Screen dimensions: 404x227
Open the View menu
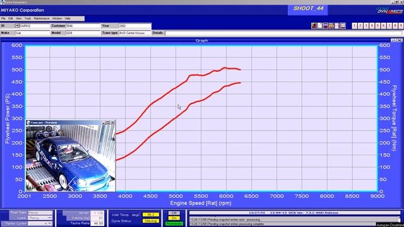(x=19, y=18)
